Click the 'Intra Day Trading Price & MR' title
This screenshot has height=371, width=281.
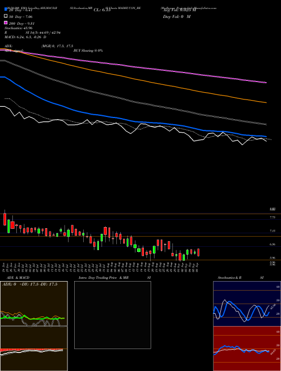tap(103, 278)
